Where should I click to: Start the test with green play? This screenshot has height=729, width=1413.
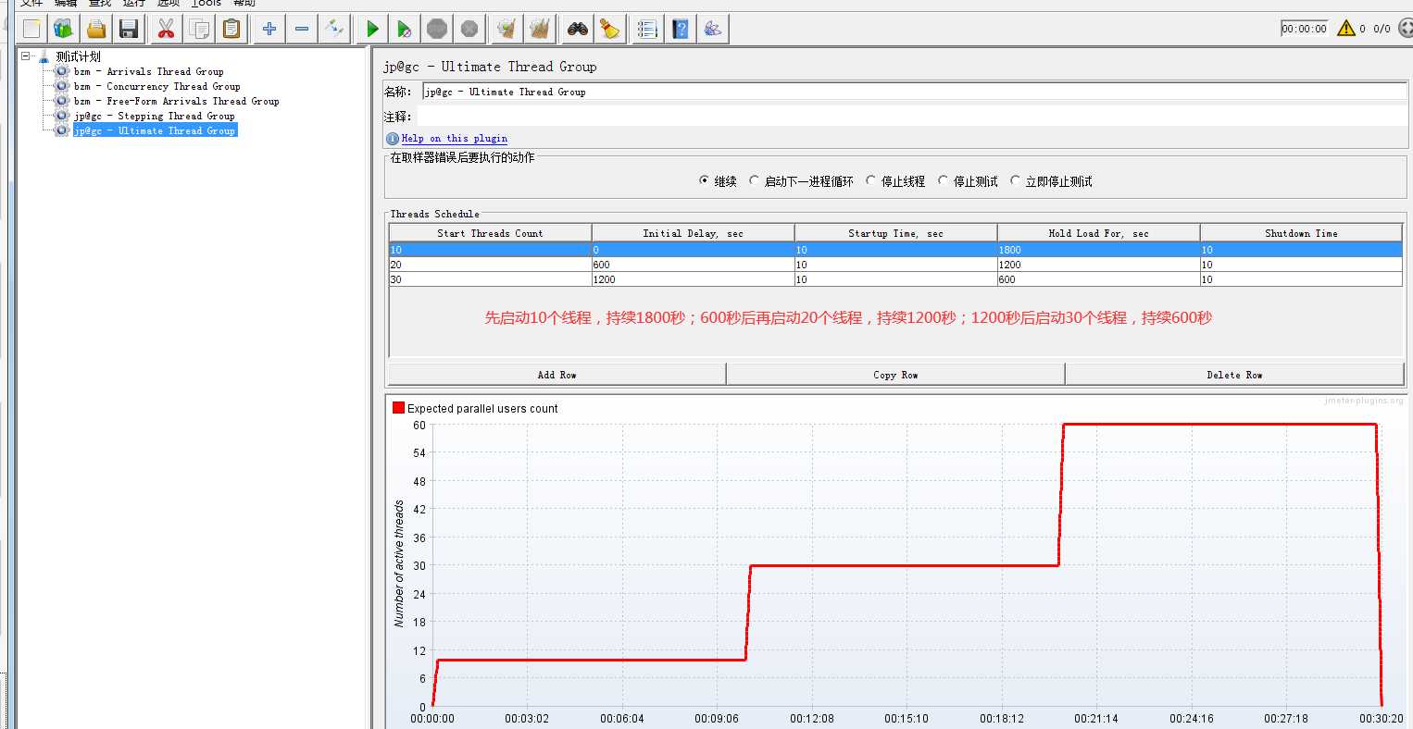coord(372,29)
